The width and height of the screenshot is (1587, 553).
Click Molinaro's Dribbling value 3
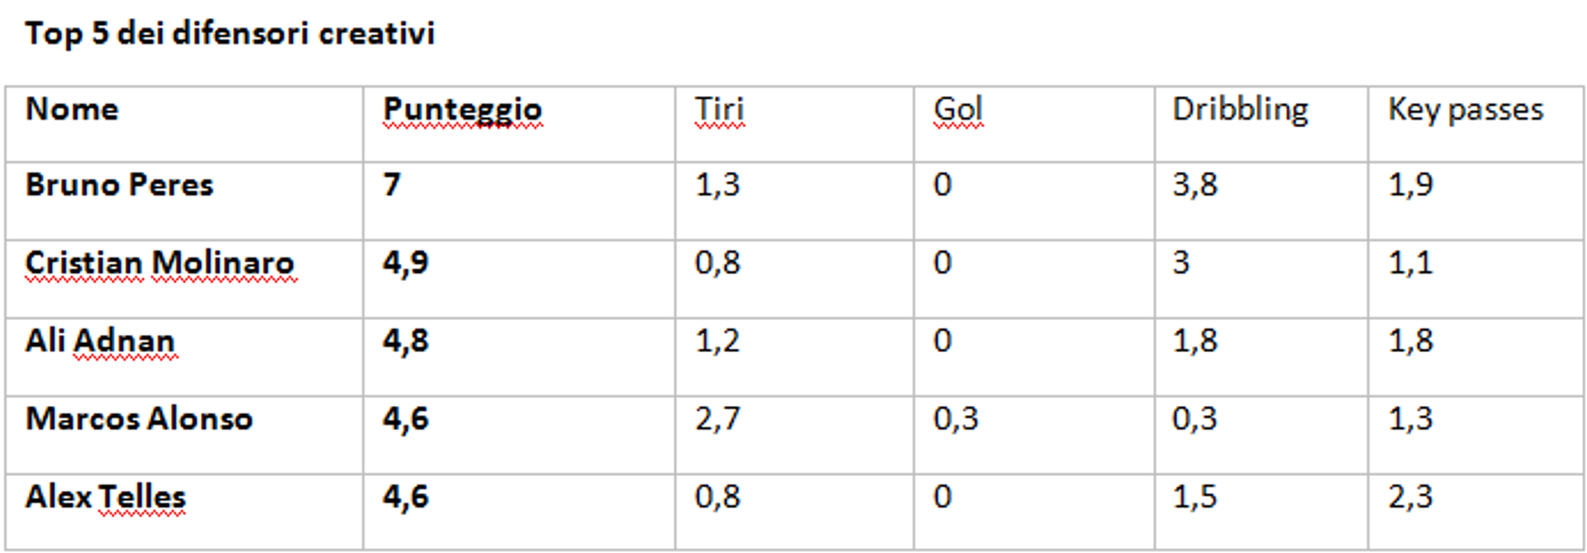point(1180,263)
